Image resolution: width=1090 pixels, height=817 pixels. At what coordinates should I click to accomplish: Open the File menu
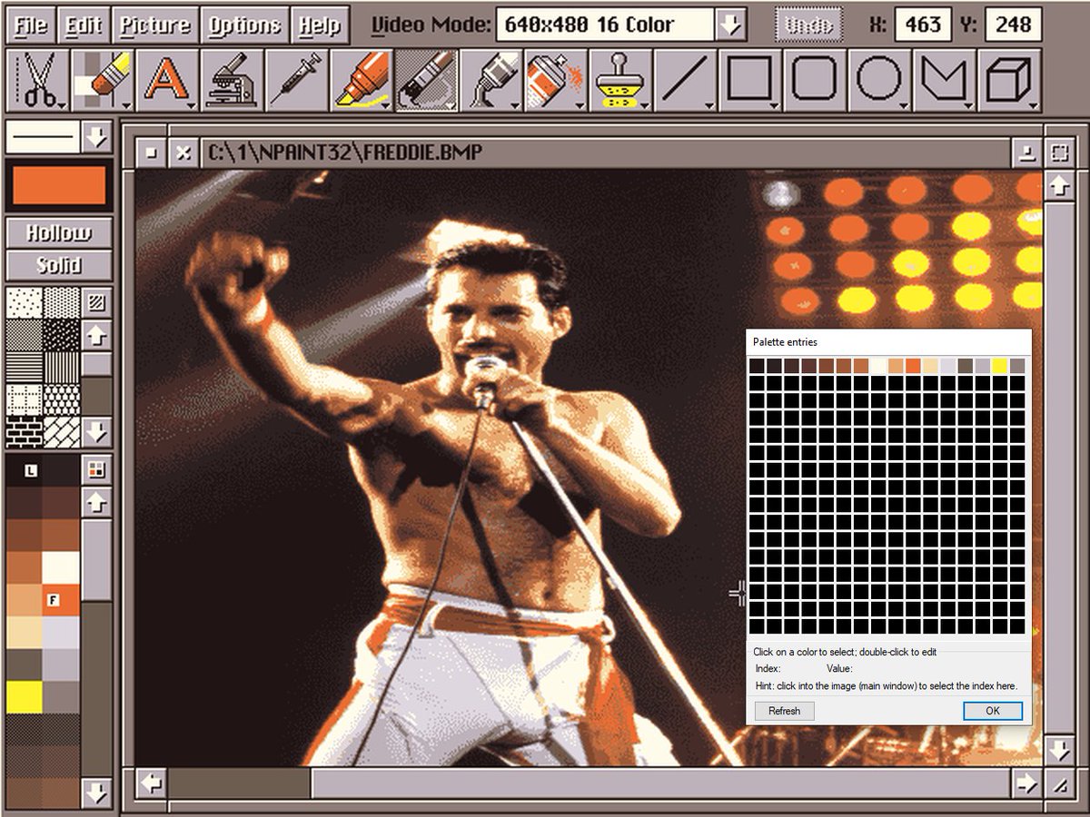(32, 25)
